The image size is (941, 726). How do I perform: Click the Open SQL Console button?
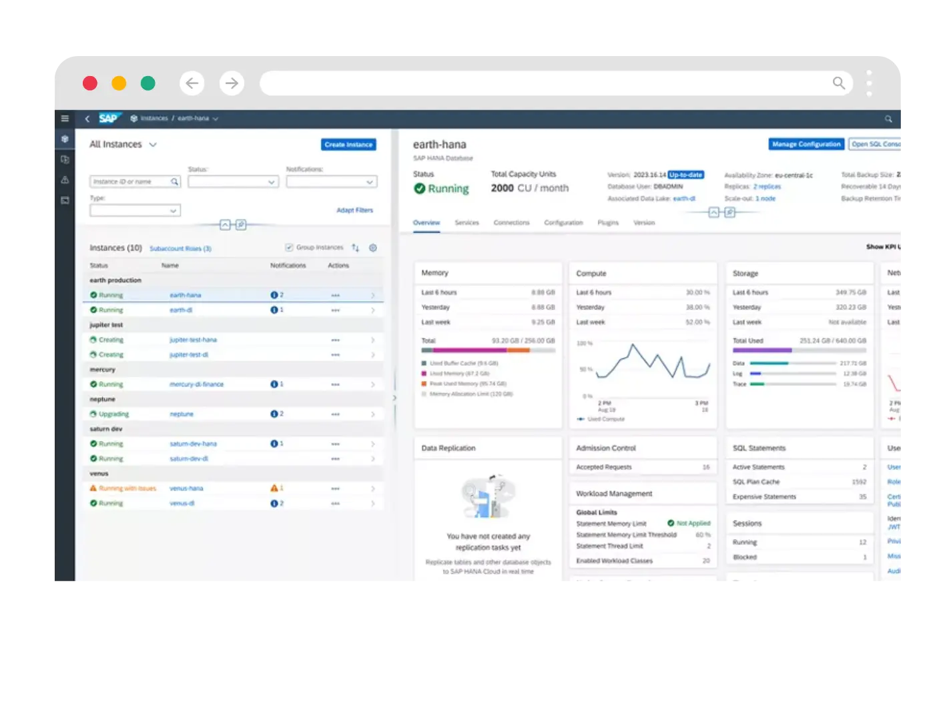pyautogui.click(x=874, y=144)
